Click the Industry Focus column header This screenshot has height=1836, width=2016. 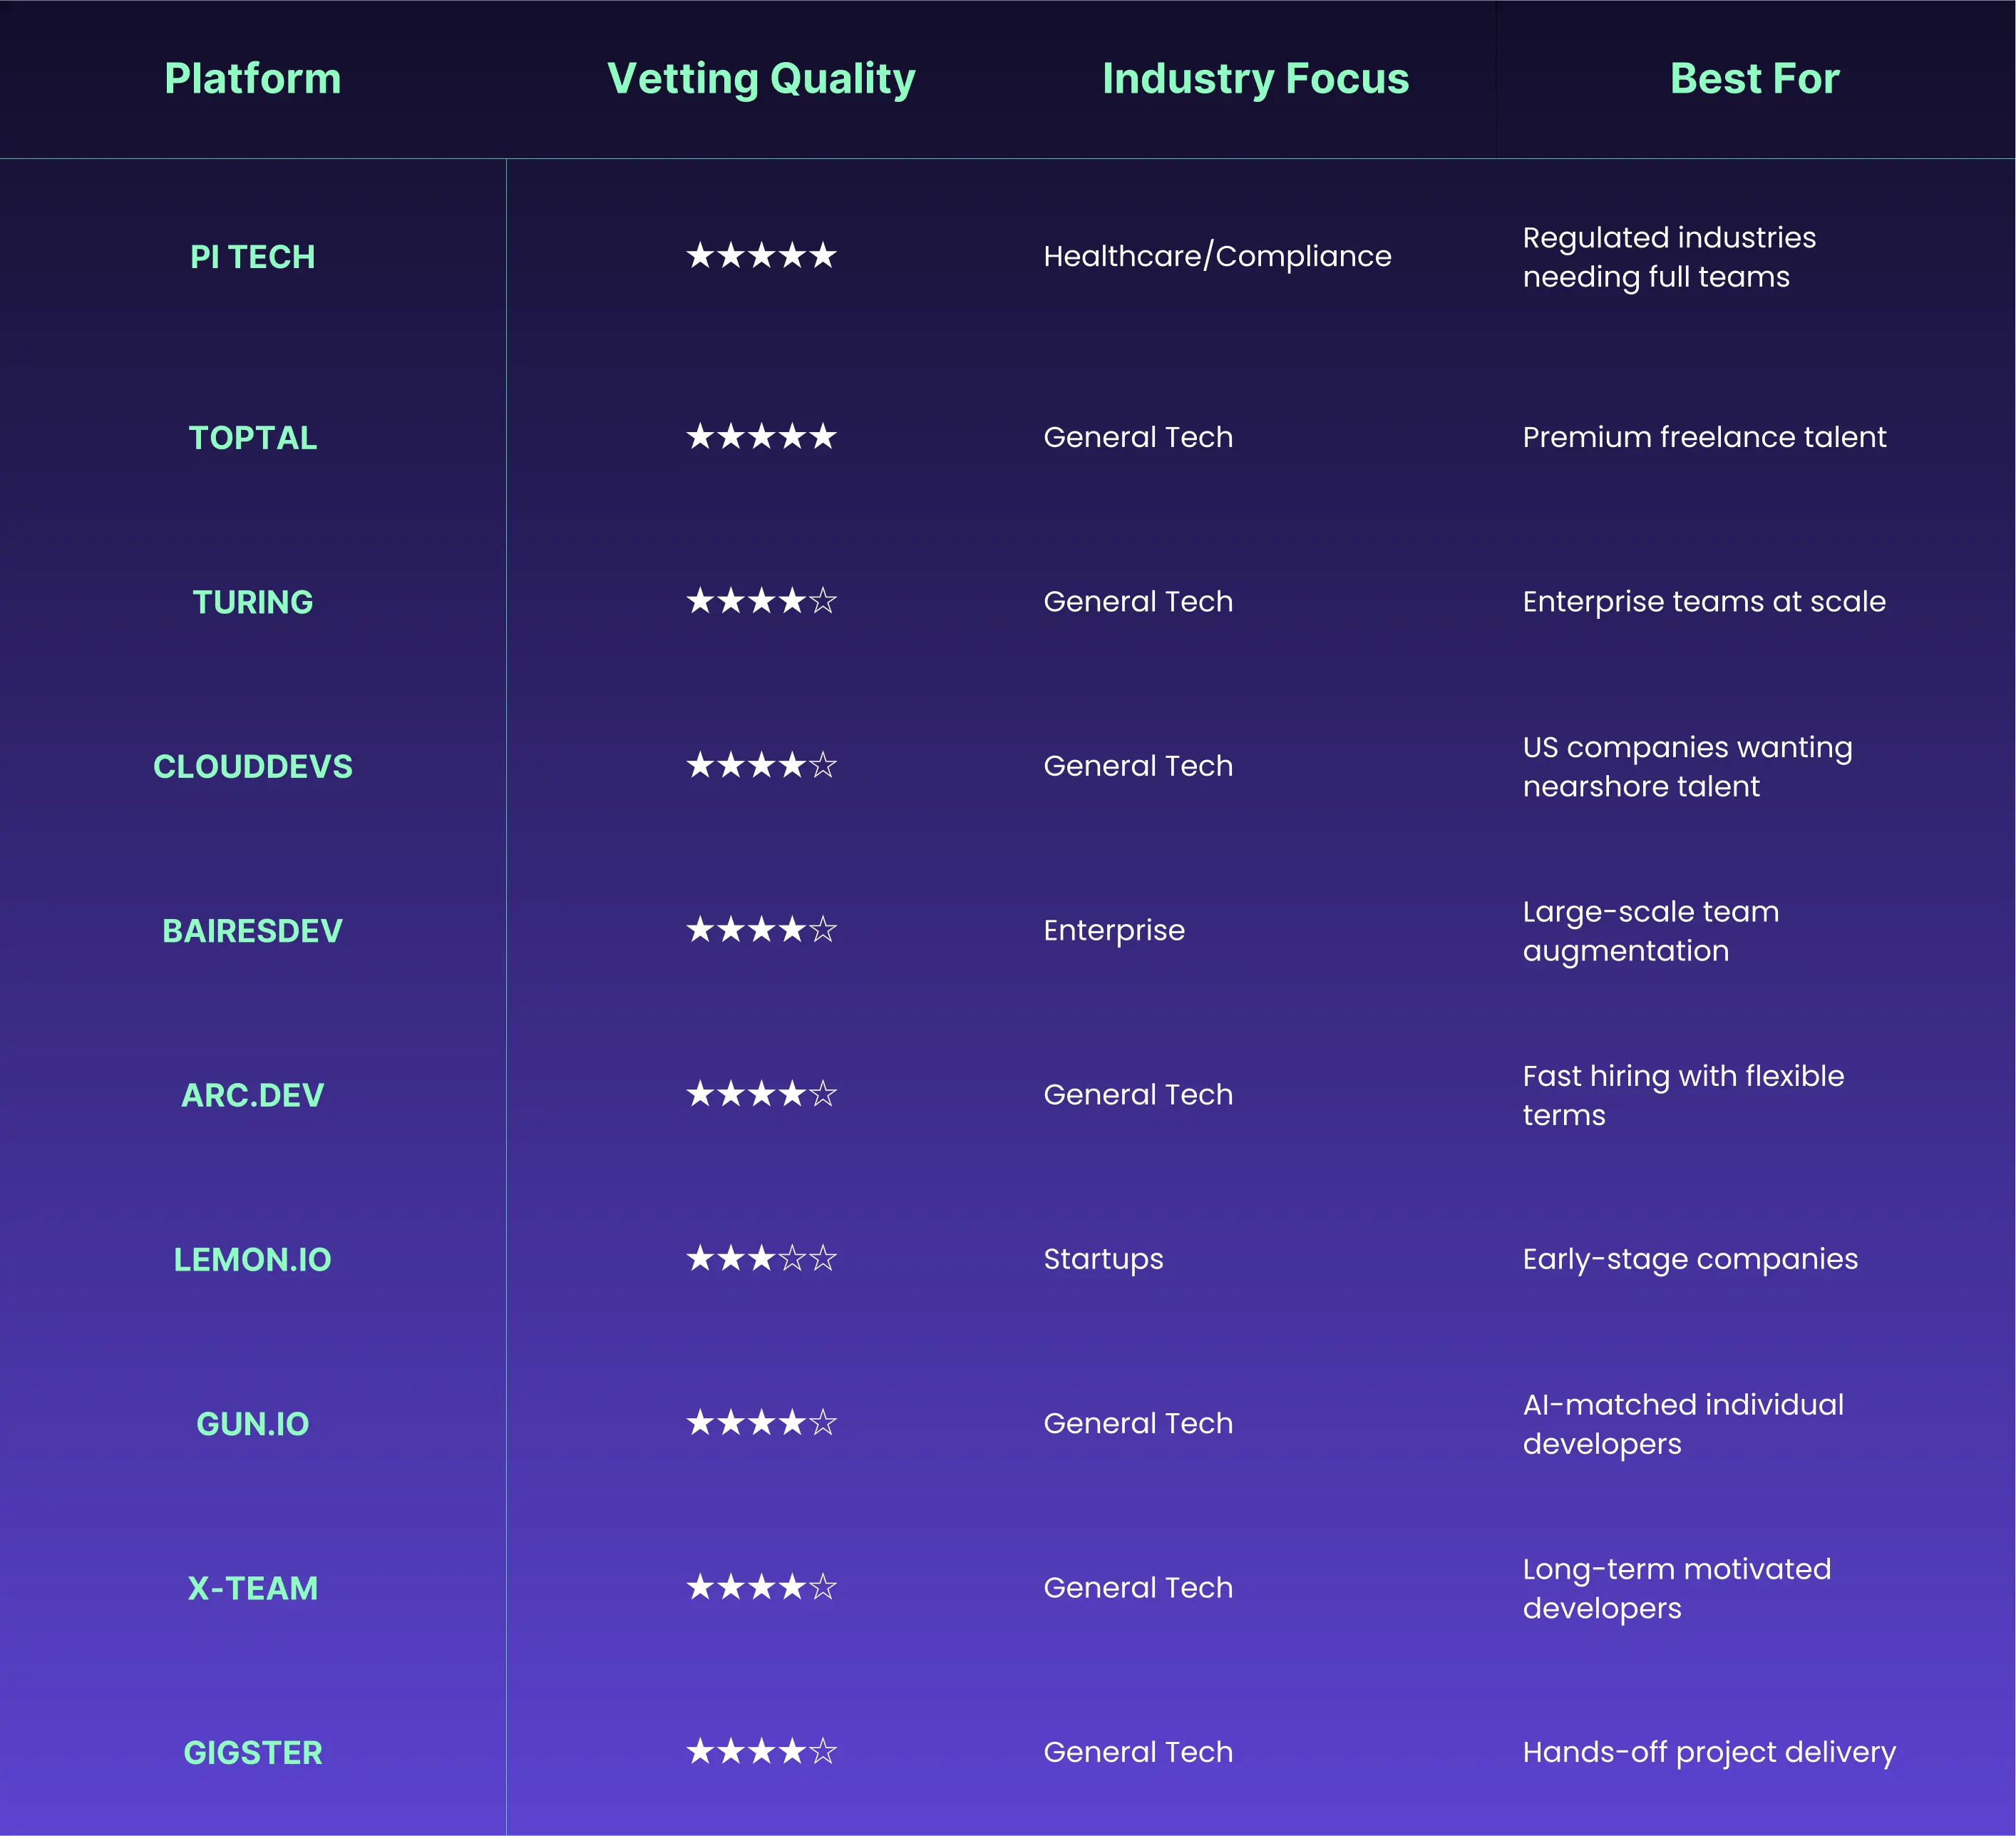point(1256,79)
